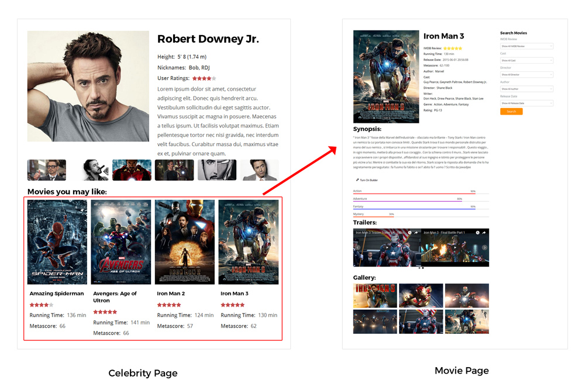Click the Iron Man 2 title link
Screen dimensions: 585x390
click(x=171, y=294)
